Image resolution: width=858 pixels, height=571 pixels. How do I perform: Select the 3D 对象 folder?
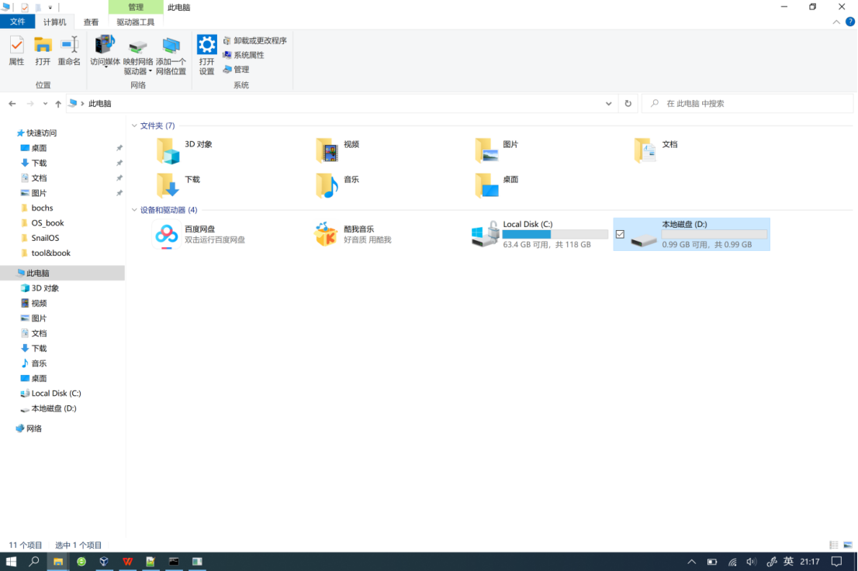click(185, 150)
